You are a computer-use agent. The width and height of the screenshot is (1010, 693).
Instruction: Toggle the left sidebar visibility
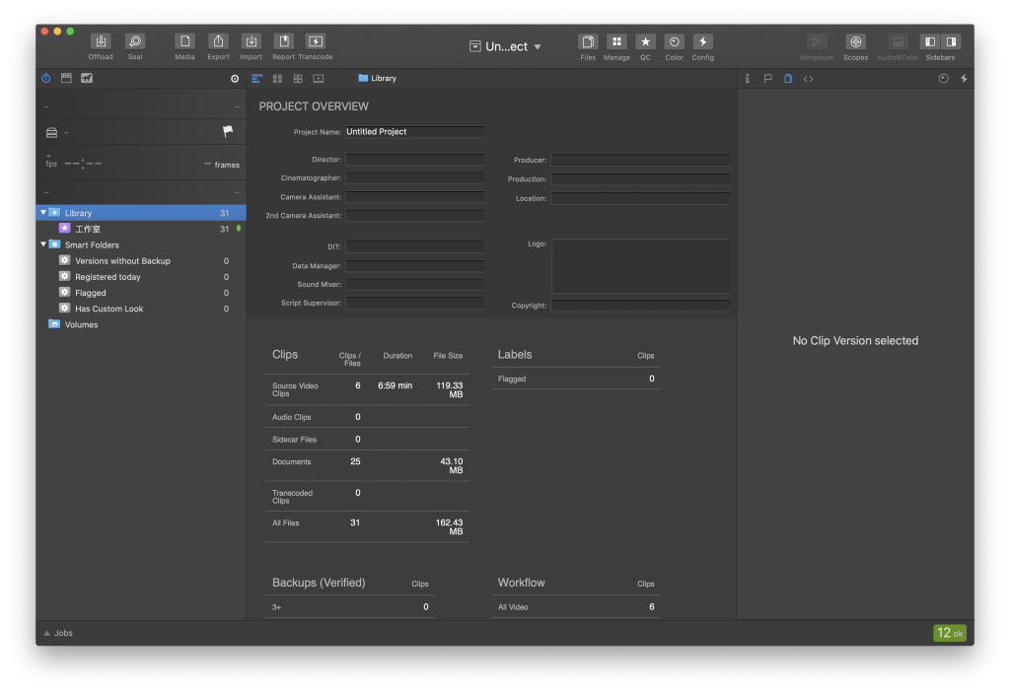click(x=930, y=41)
